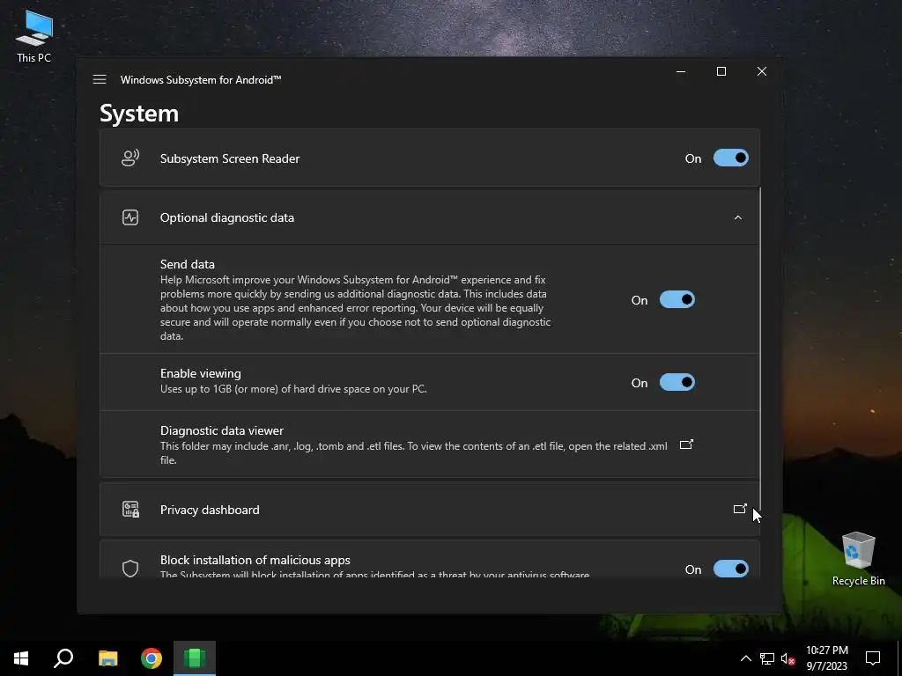Open the Windows Start menu
The height and width of the screenshot is (676, 902).
21,658
